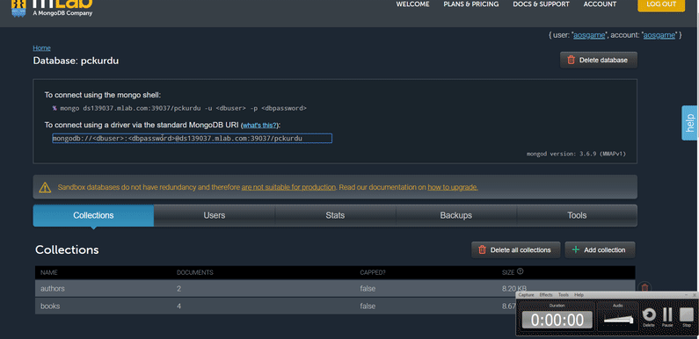
Task: Click the Delete database button label
Action: [603, 60]
